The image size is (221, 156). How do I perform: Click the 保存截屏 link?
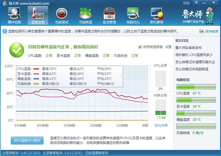click(212, 31)
